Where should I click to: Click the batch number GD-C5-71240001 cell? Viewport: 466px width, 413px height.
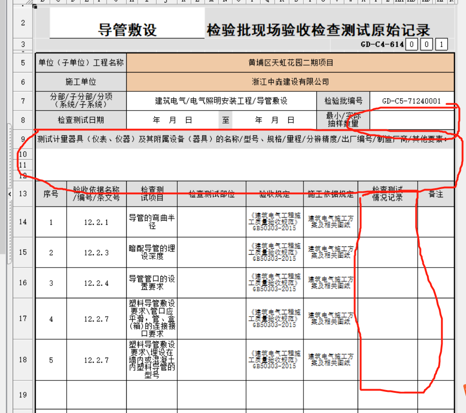[x=411, y=101]
